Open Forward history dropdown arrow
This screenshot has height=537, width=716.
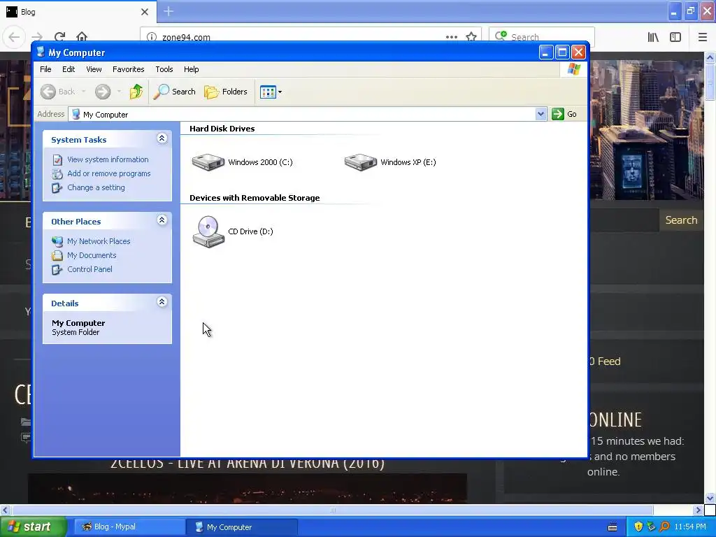point(119,92)
